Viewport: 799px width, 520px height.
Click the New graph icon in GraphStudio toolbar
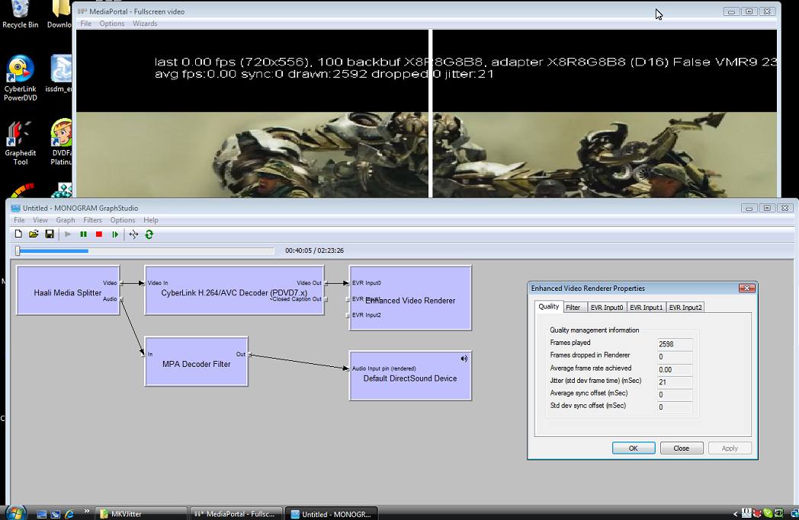[18, 234]
